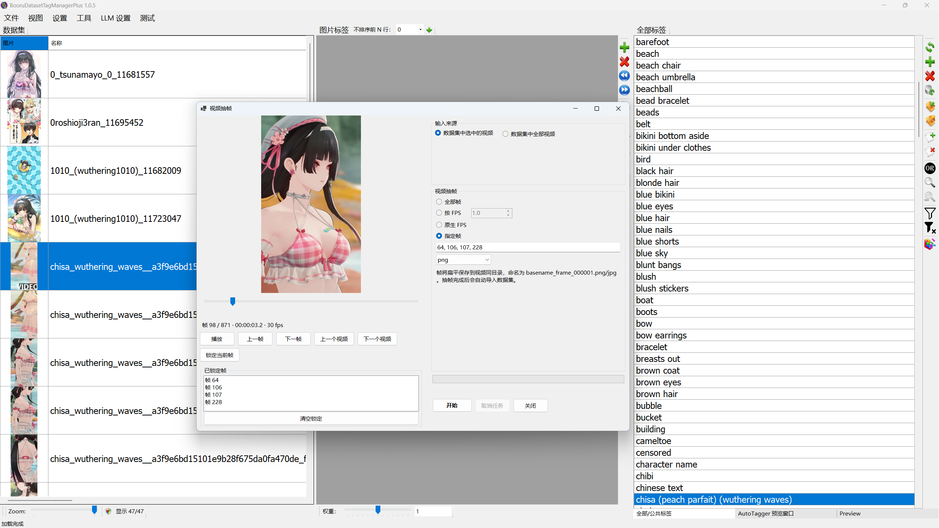Click the video frame seek slider
This screenshot has height=528, width=939.
click(x=311, y=301)
